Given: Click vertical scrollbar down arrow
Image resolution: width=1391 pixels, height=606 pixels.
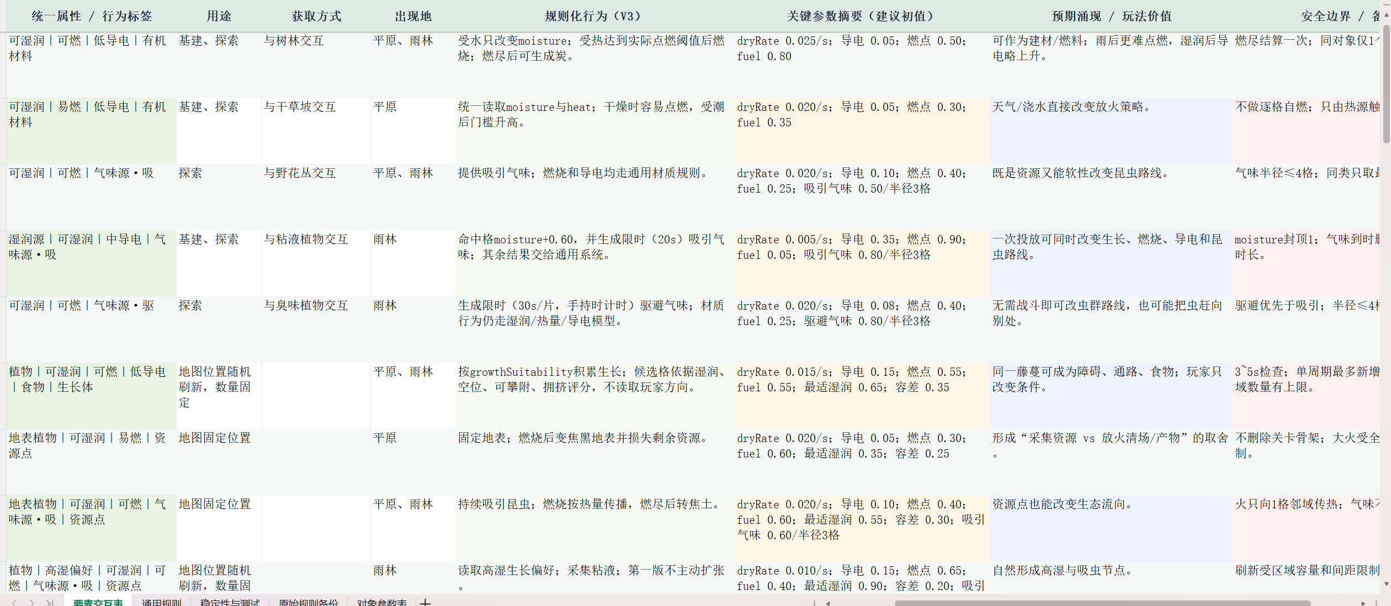Looking at the screenshot, I should [x=1386, y=583].
